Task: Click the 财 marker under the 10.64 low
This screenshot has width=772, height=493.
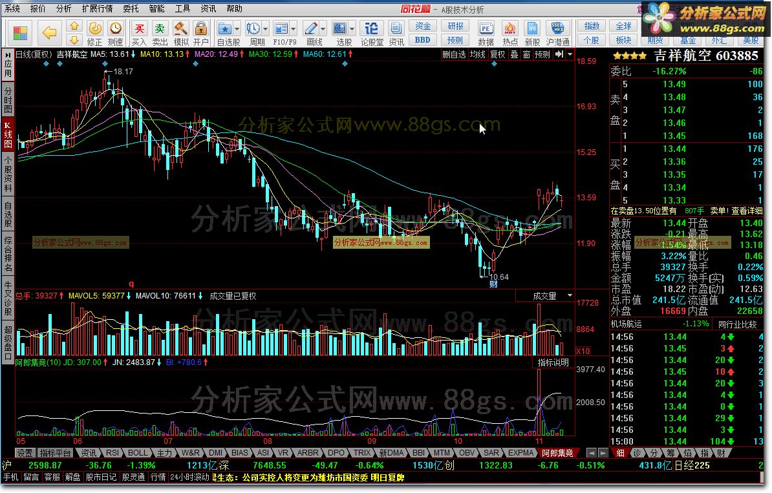Action: coord(493,284)
